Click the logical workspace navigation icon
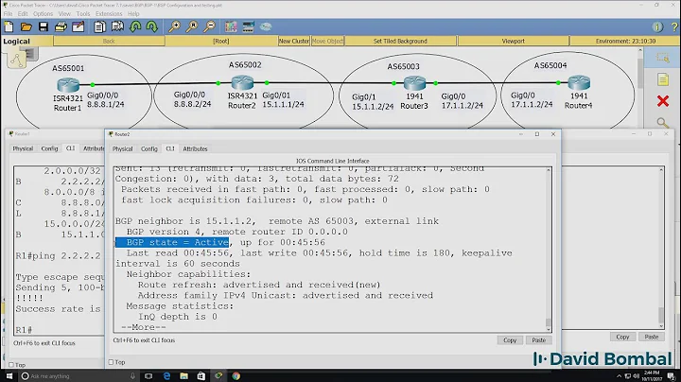Image resolution: width=681 pixels, height=382 pixels. click(16, 60)
